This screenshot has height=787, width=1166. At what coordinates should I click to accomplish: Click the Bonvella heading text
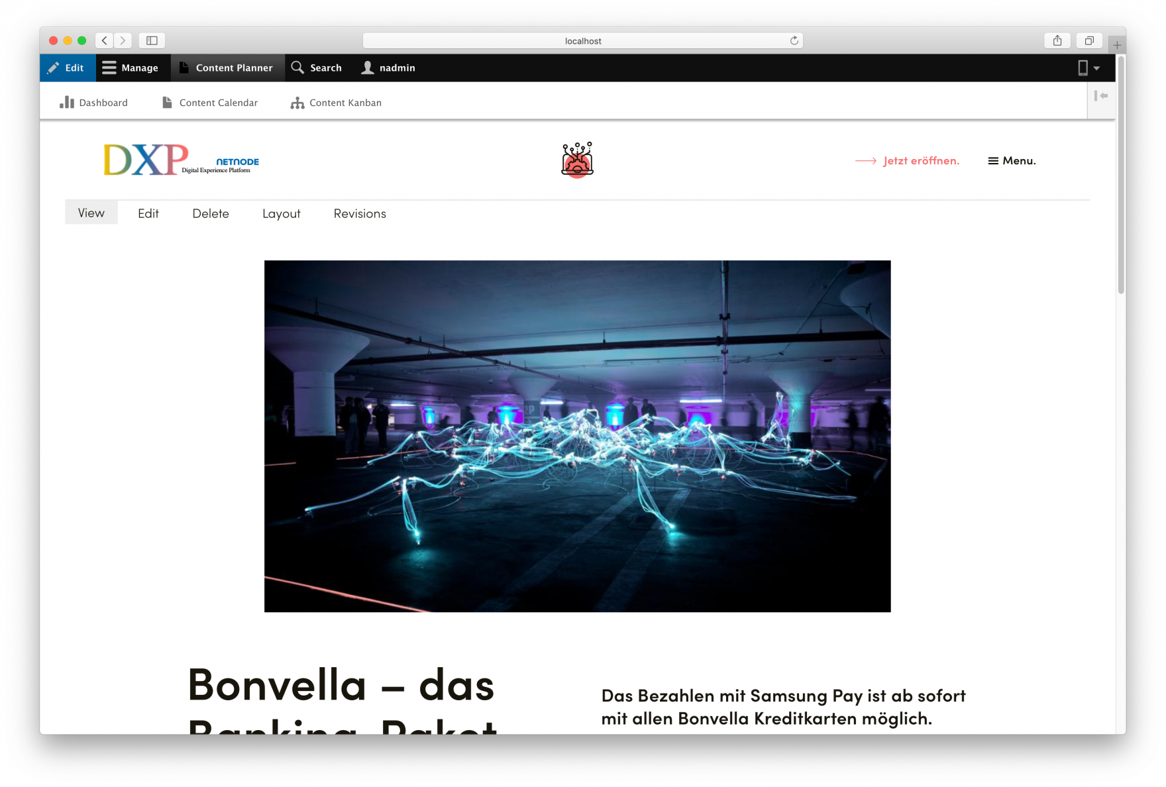(x=343, y=699)
